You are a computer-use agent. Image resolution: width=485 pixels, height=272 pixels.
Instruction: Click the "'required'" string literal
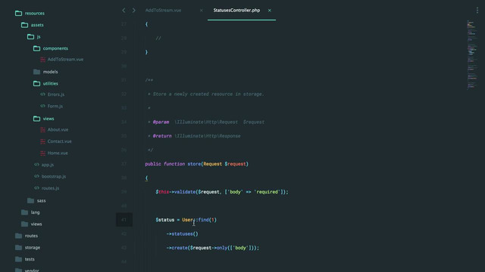(267, 192)
